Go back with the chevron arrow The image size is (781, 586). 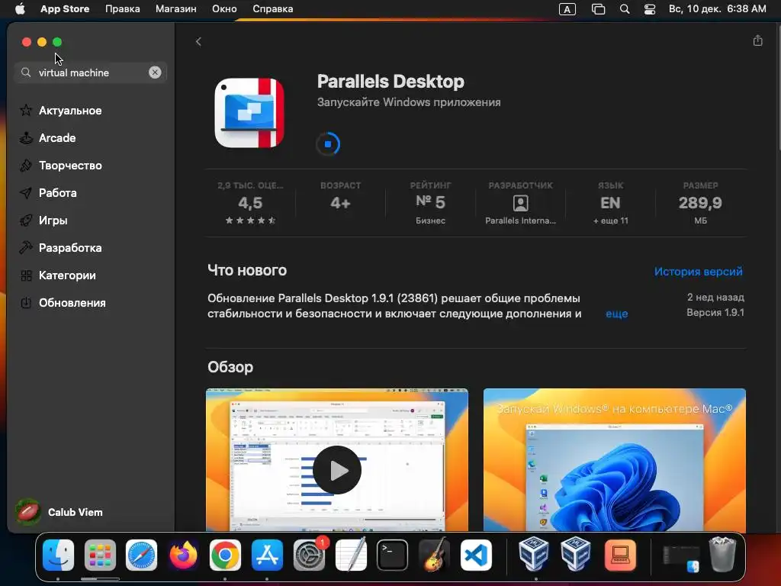coord(198,42)
